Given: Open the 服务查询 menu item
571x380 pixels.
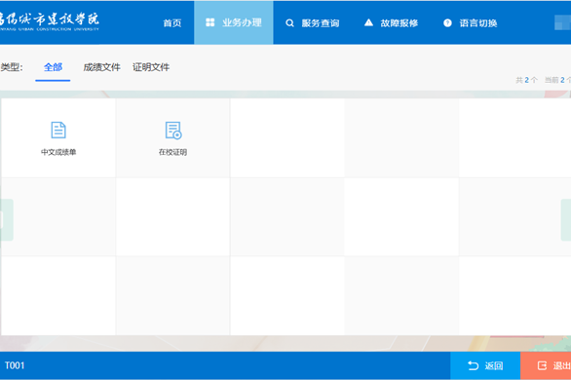Looking at the screenshot, I should click(313, 23).
